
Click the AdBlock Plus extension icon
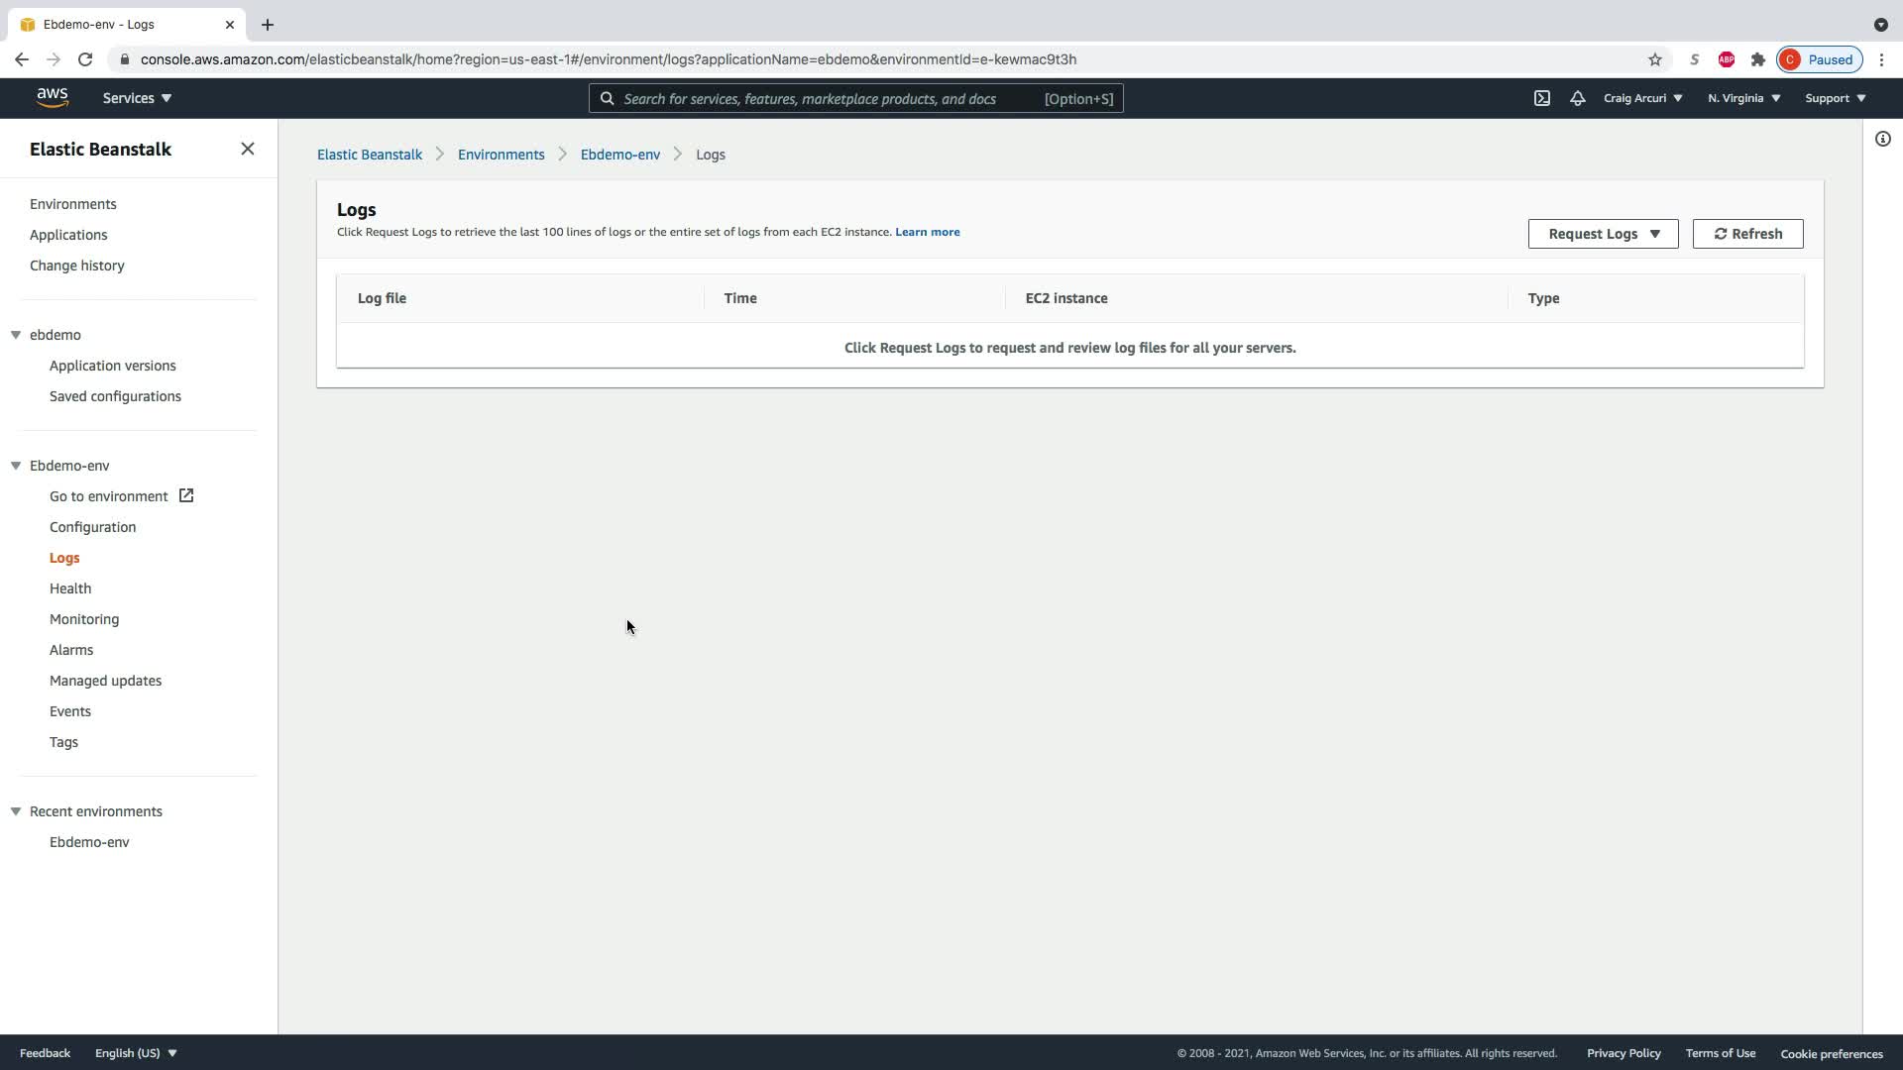pos(1726,59)
